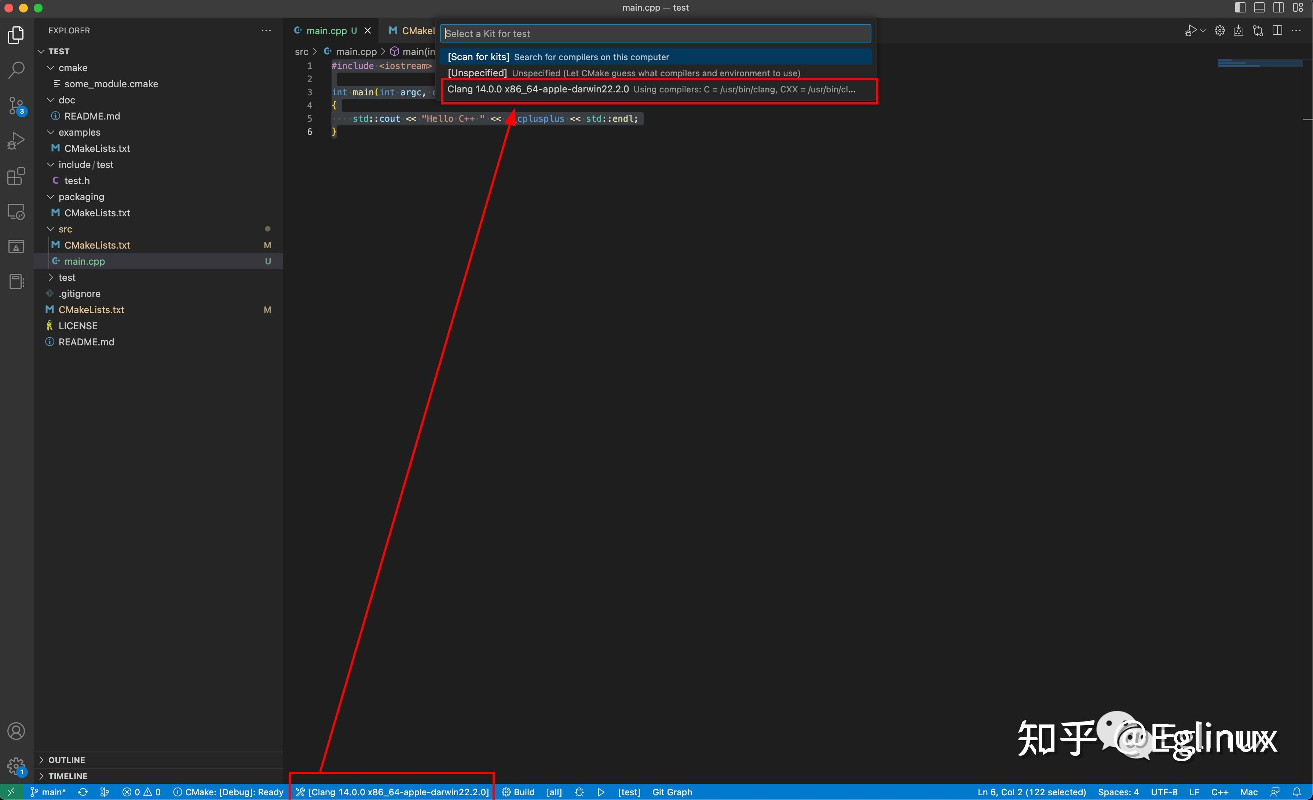The width and height of the screenshot is (1313, 800).
Task: Select Scan for kits option
Action: 656,57
